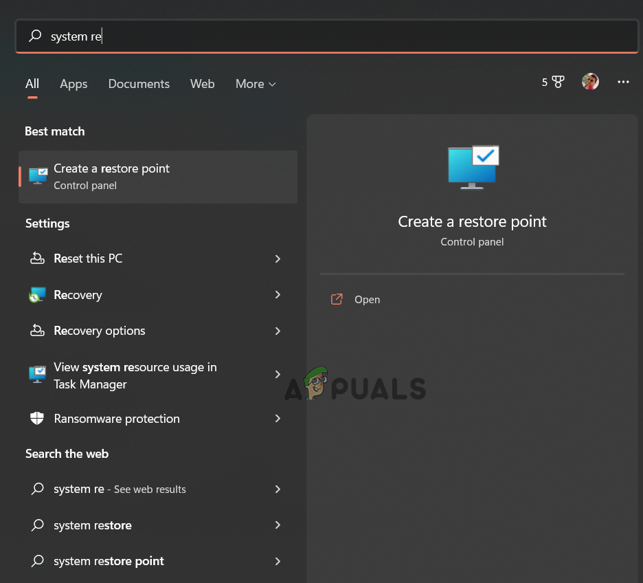Click the Recovery settings icon
Viewport: 643px width, 583px height.
(x=37, y=294)
